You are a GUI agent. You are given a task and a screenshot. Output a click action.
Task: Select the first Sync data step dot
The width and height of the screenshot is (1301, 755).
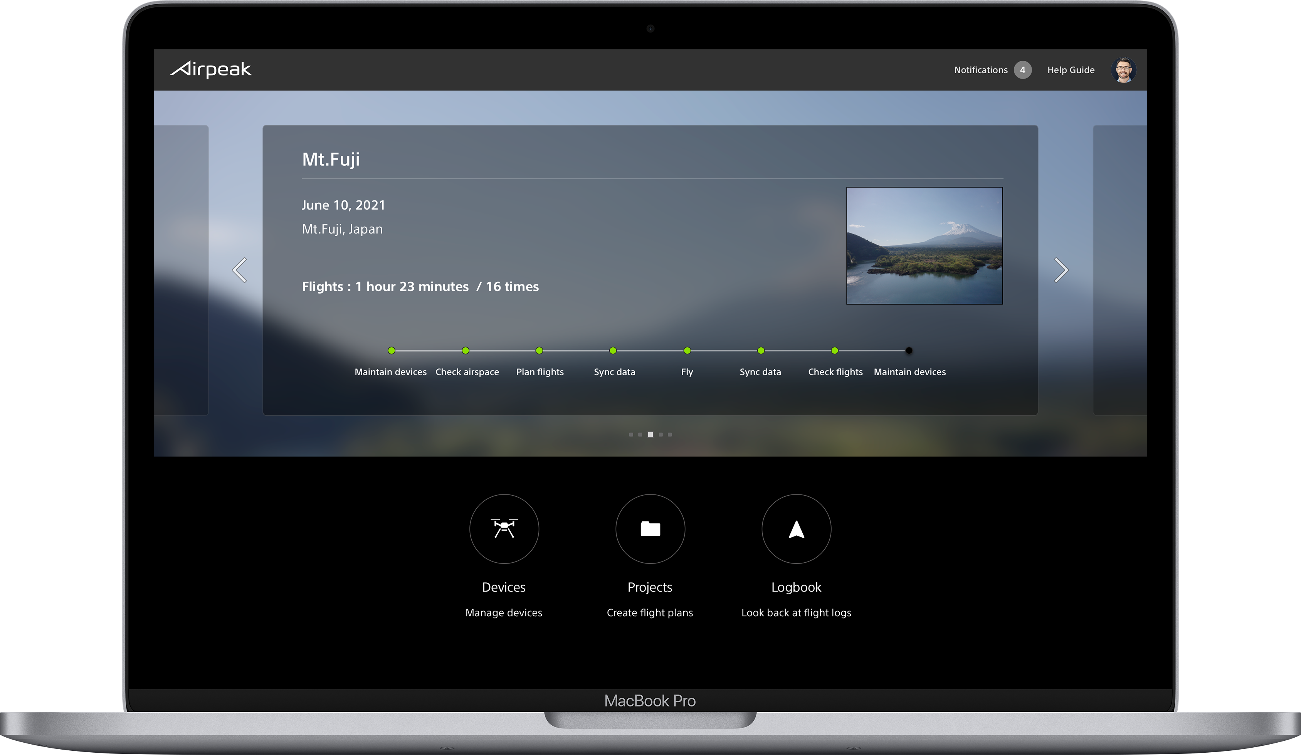coord(613,351)
